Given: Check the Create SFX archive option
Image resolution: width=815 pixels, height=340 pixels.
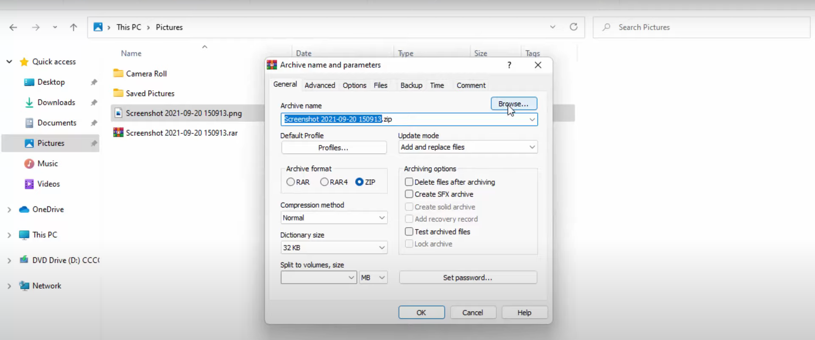Looking at the screenshot, I should [x=409, y=194].
